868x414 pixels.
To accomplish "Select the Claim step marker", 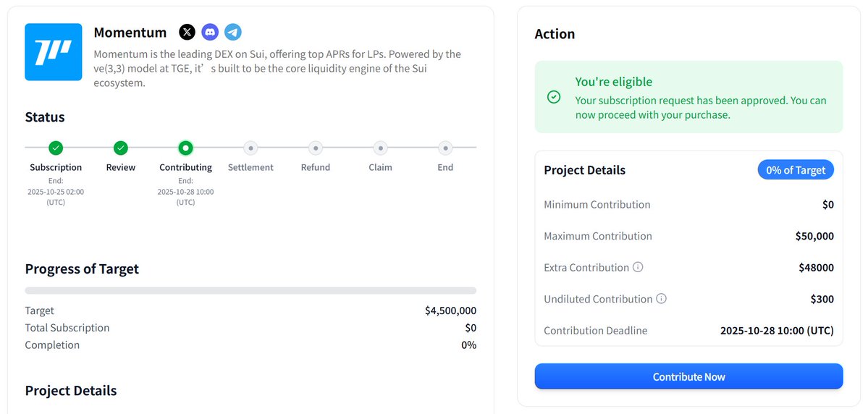I will point(380,148).
